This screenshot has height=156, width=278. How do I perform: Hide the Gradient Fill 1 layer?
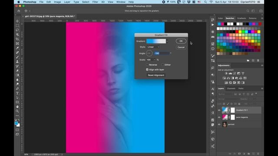pyautogui.click(x=219, y=110)
